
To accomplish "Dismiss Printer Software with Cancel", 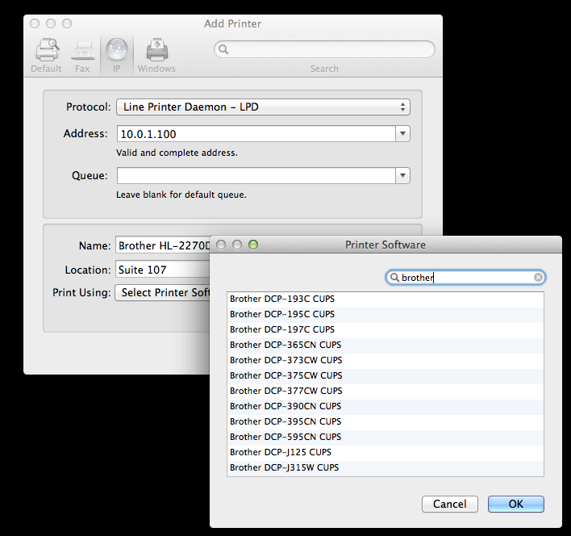I will (x=450, y=504).
